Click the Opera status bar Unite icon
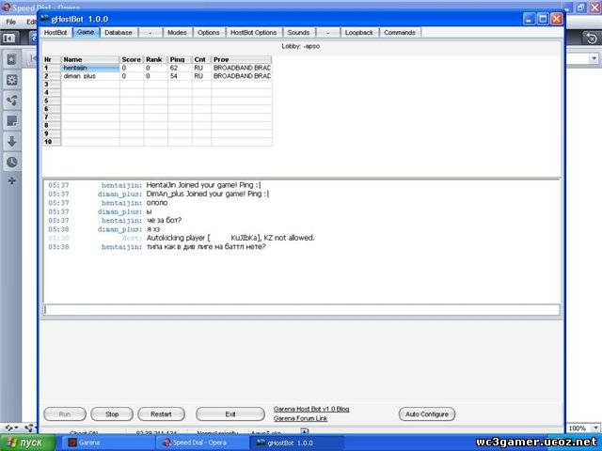The width and height of the screenshot is (602, 451). pyautogui.click(x=29, y=428)
